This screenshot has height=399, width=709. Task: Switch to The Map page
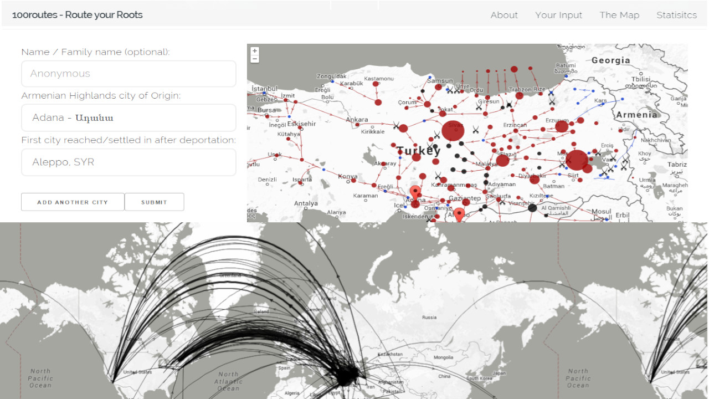(x=619, y=15)
